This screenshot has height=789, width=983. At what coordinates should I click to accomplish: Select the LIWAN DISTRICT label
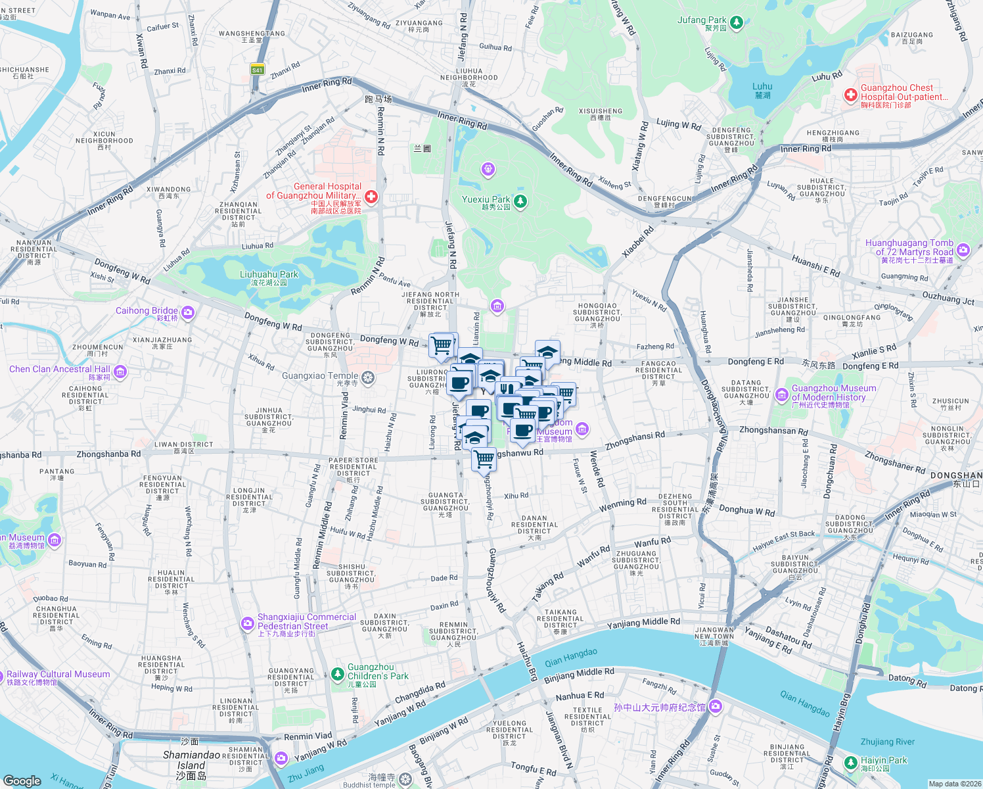tap(184, 448)
